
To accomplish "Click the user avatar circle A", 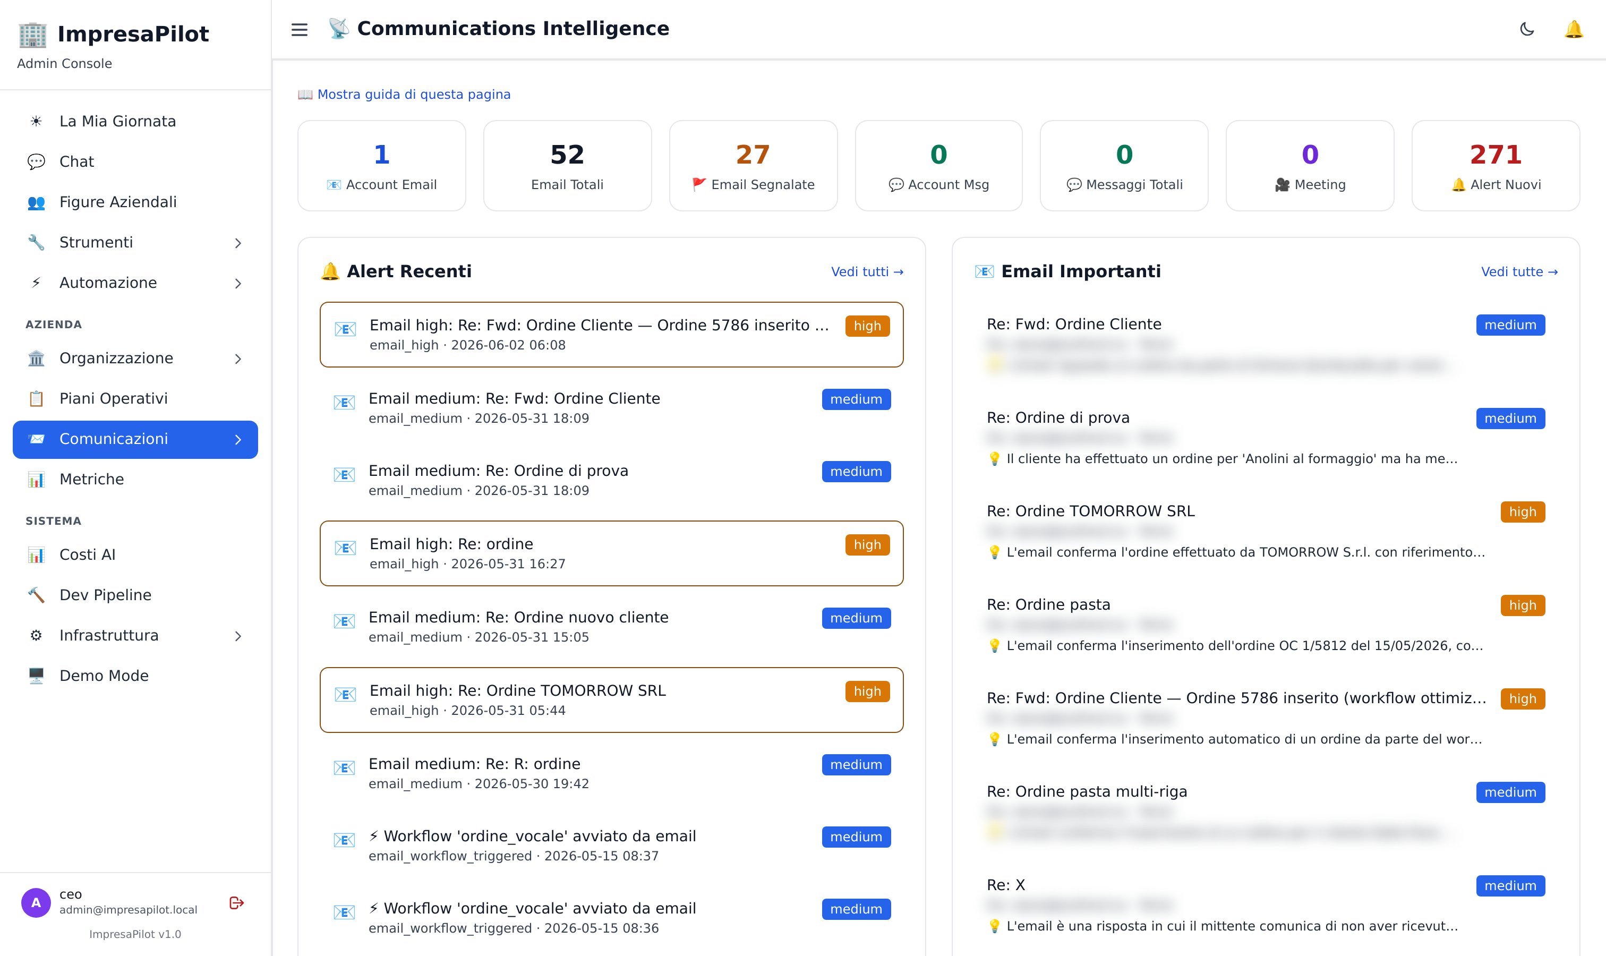I will click(x=36, y=902).
